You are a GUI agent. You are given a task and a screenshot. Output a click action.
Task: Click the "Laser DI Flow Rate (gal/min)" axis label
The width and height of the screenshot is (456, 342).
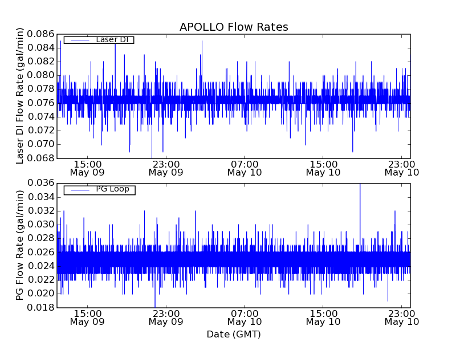[20, 96]
